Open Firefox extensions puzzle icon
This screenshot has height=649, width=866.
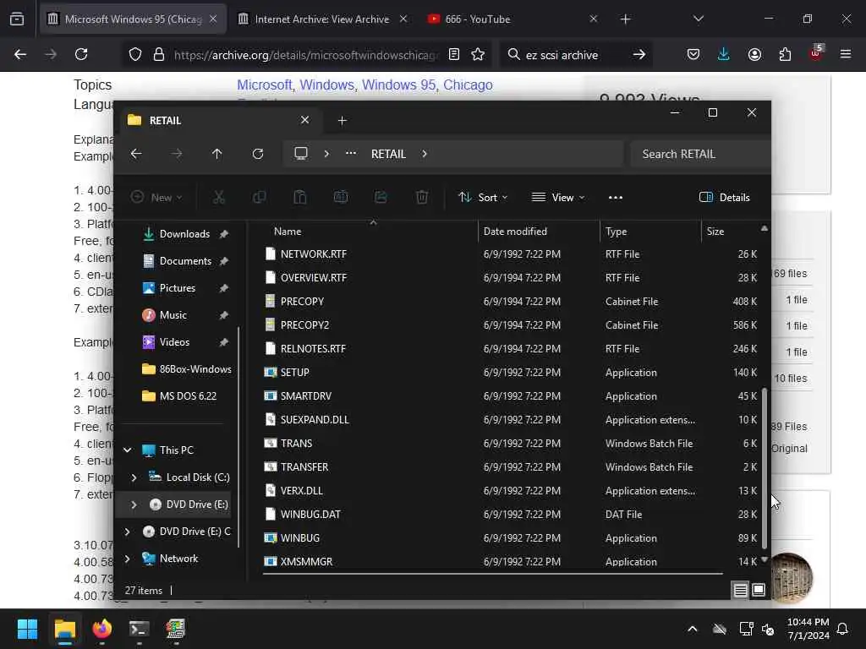pyautogui.click(x=785, y=54)
